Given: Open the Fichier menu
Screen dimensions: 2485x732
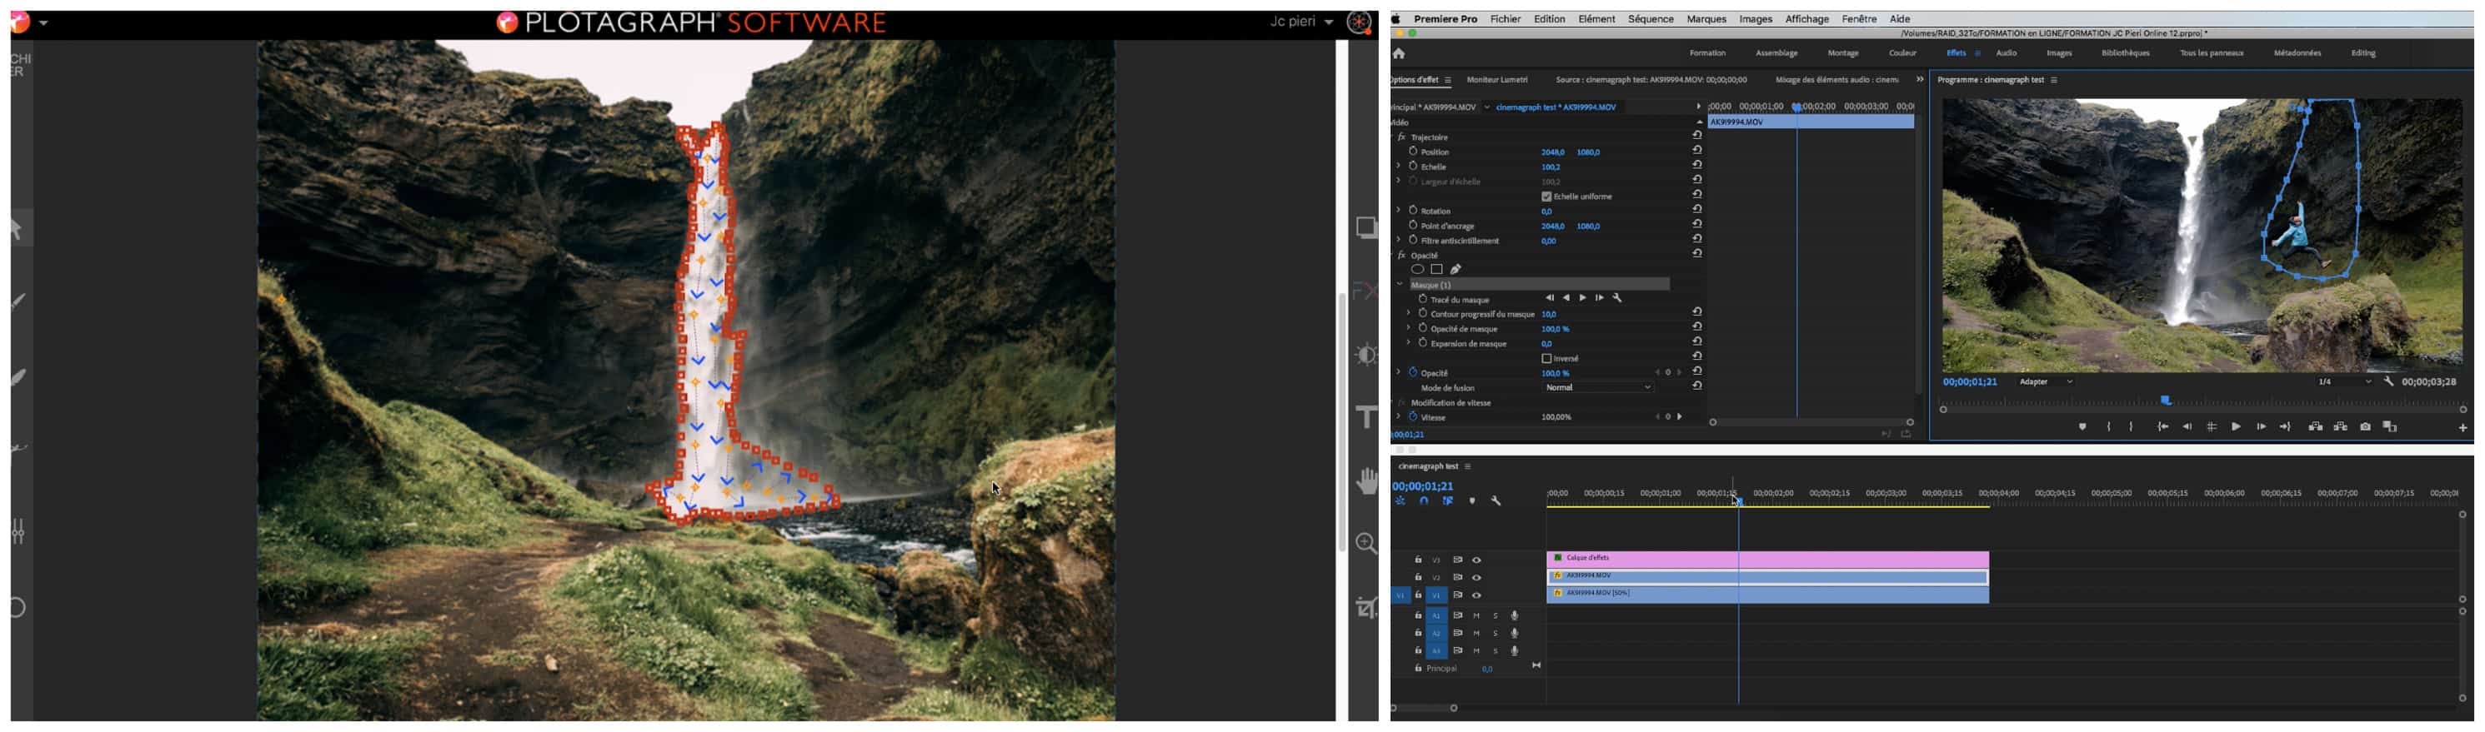Looking at the screenshot, I should point(1505,18).
